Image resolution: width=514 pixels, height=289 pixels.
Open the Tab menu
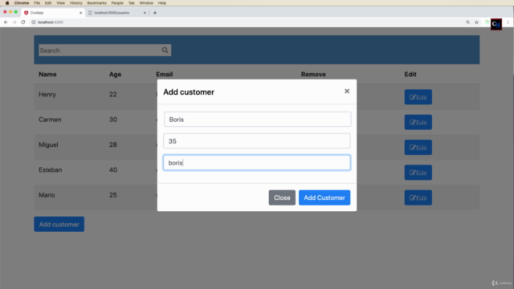(x=132, y=3)
